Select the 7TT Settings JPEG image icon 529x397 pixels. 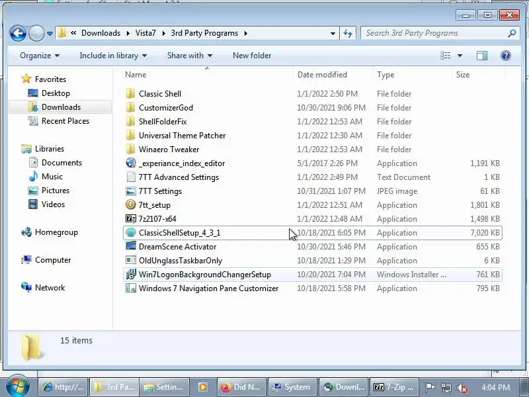click(130, 191)
